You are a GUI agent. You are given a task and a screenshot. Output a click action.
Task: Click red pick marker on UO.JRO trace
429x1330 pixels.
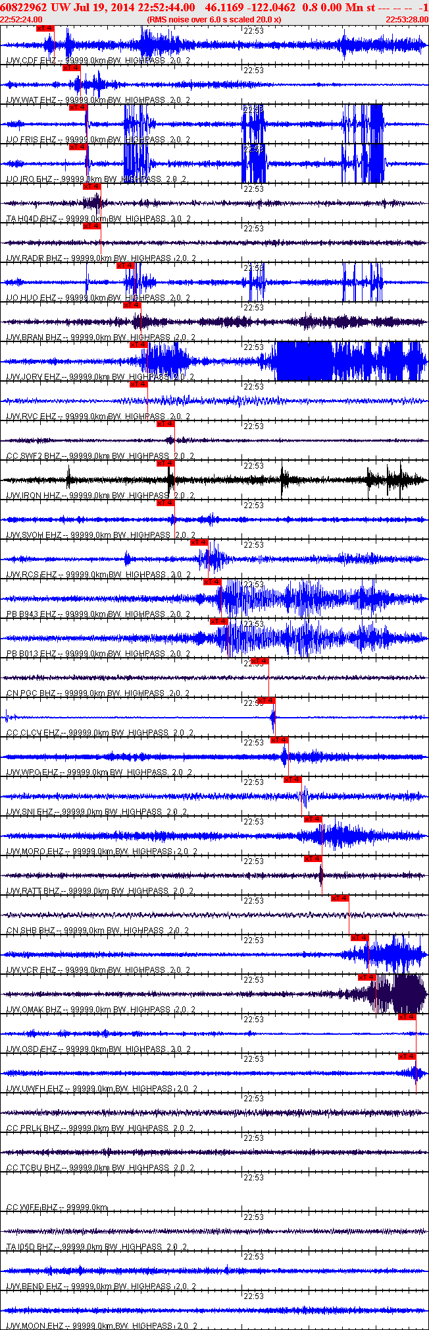point(78,147)
